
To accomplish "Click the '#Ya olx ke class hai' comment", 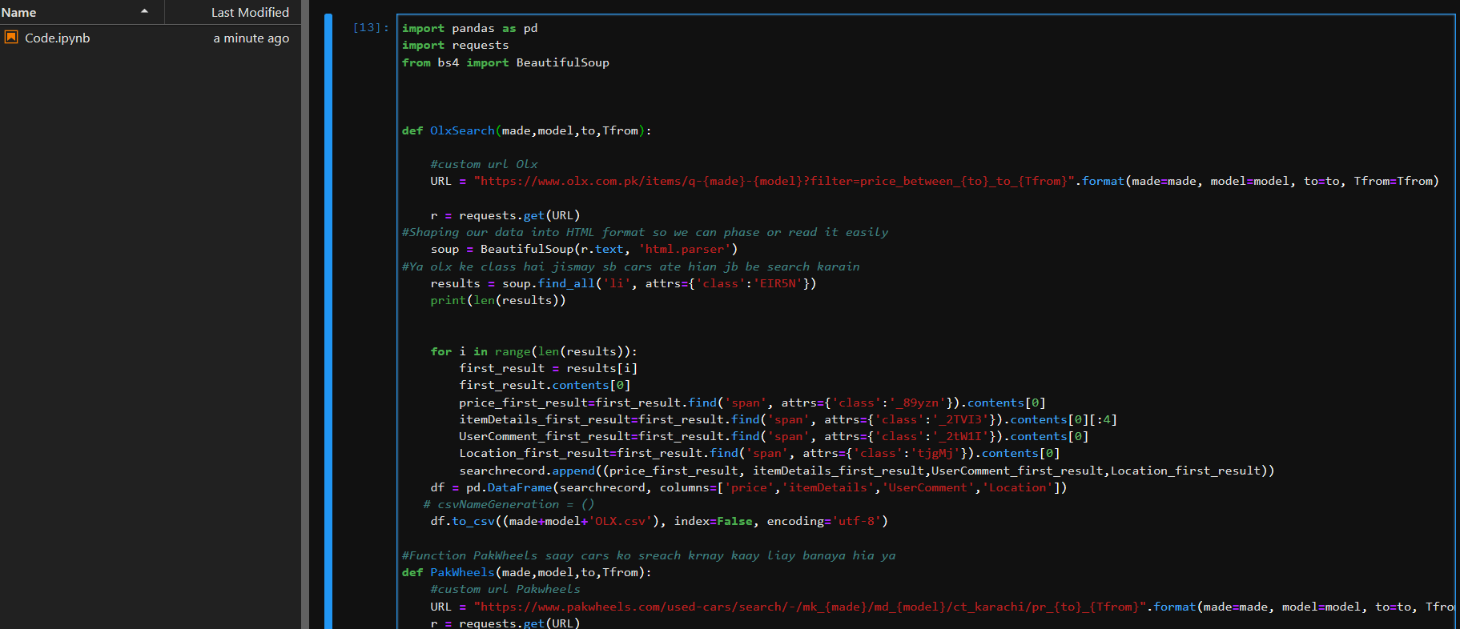I will (x=631, y=266).
